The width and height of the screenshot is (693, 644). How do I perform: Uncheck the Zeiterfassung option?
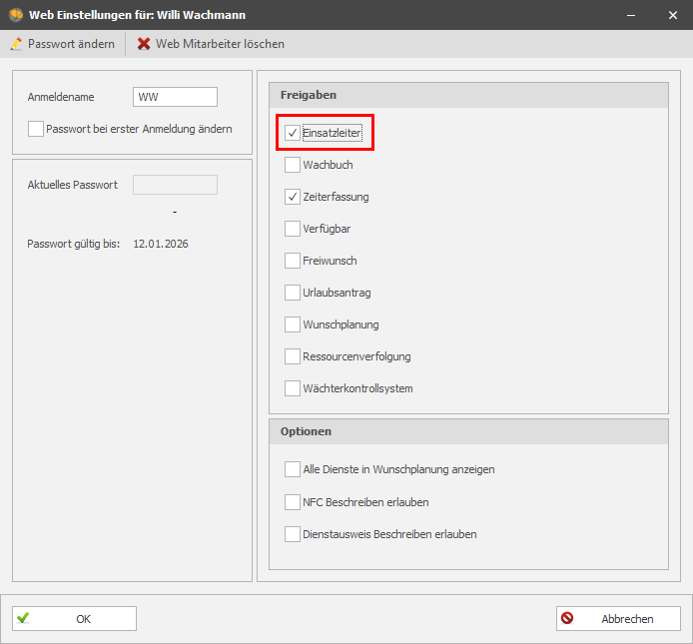pyautogui.click(x=293, y=197)
